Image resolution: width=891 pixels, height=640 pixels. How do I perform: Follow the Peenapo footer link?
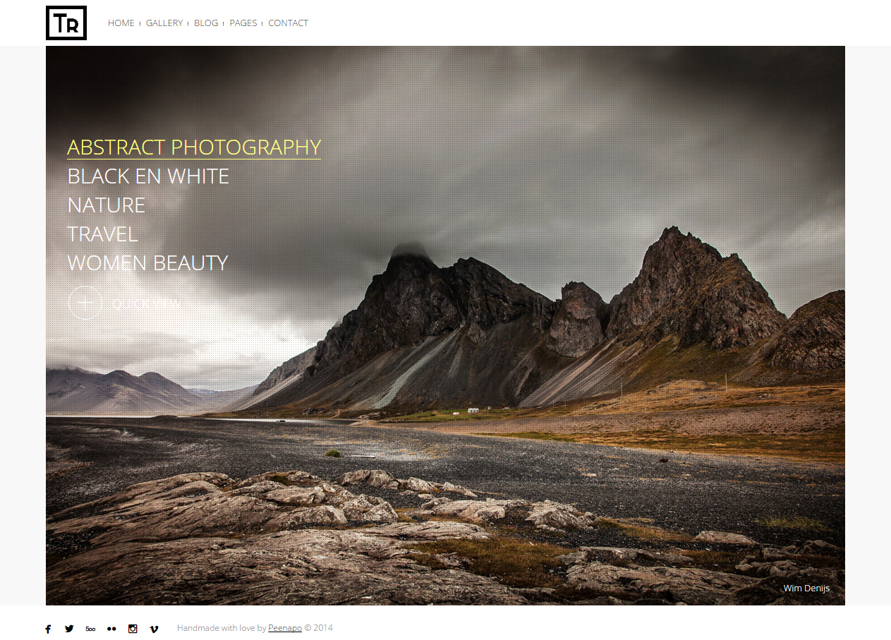point(285,628)
